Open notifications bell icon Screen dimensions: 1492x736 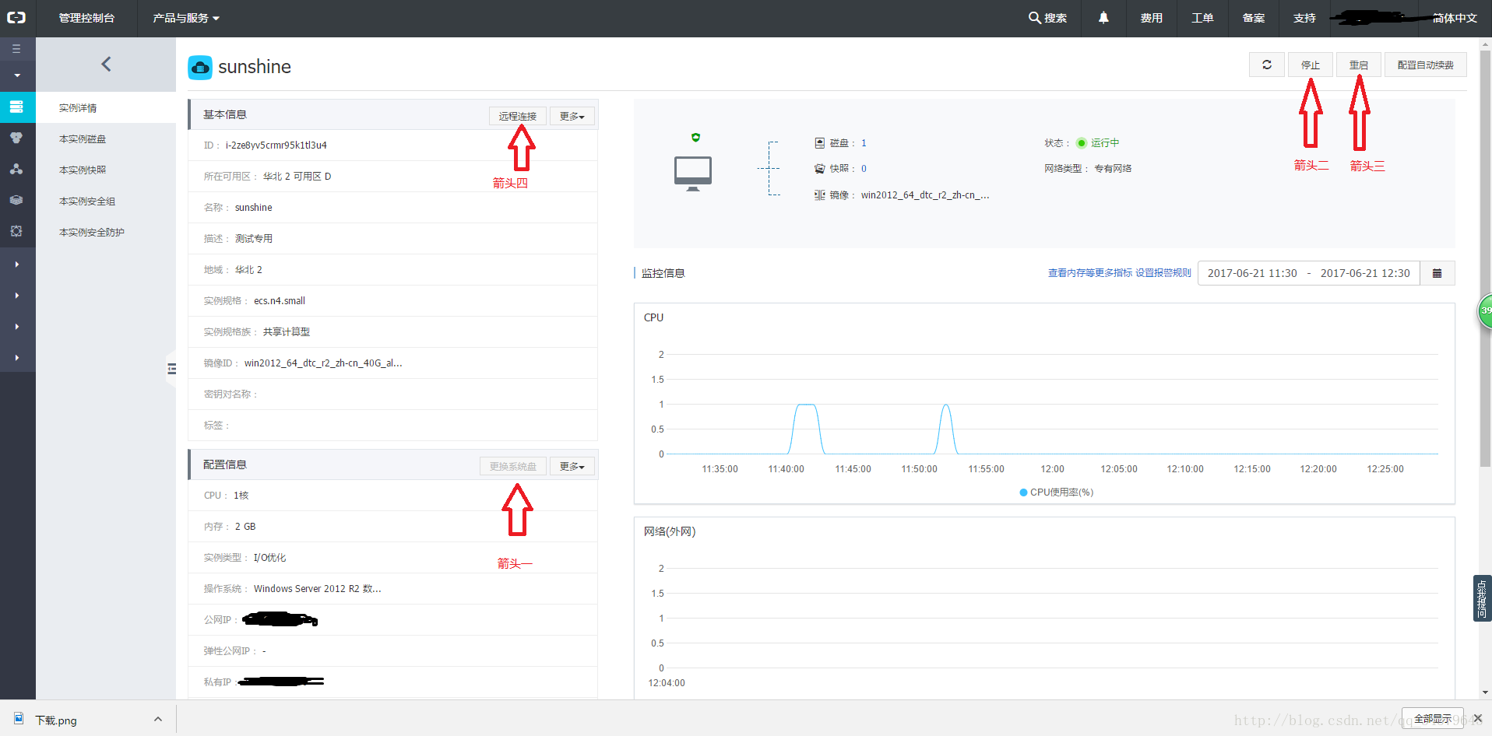[x=1103, y=18]
